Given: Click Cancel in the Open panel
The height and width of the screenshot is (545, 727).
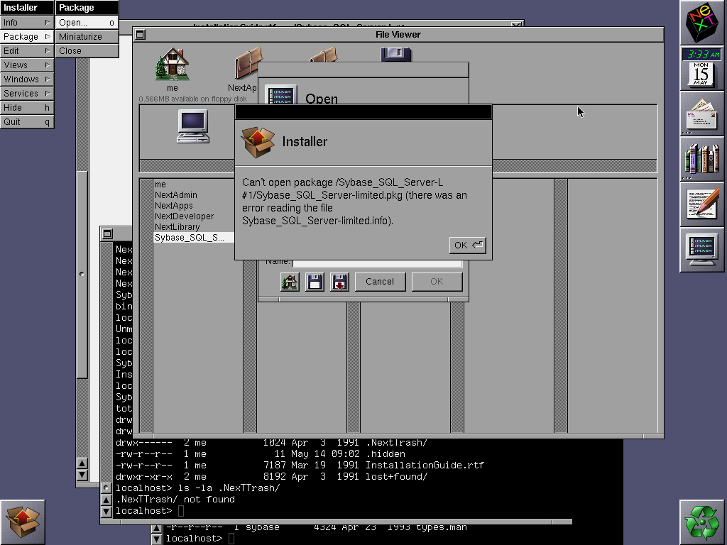Looking at the screenshot, I should pyautogui.click(x=380, y=281).
